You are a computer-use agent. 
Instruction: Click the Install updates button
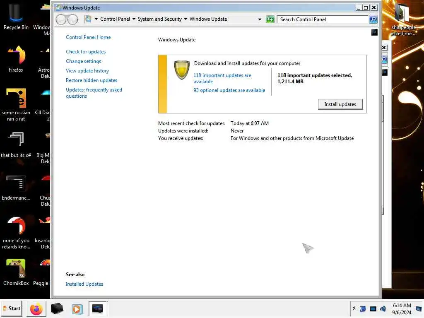pos(340,104)
